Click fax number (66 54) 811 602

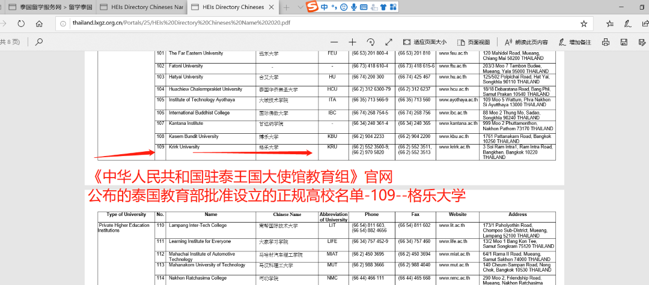pos(414,226)
